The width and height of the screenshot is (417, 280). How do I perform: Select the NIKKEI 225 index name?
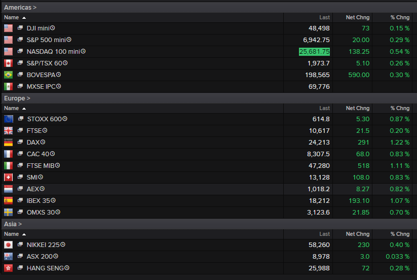pos(43,245)
